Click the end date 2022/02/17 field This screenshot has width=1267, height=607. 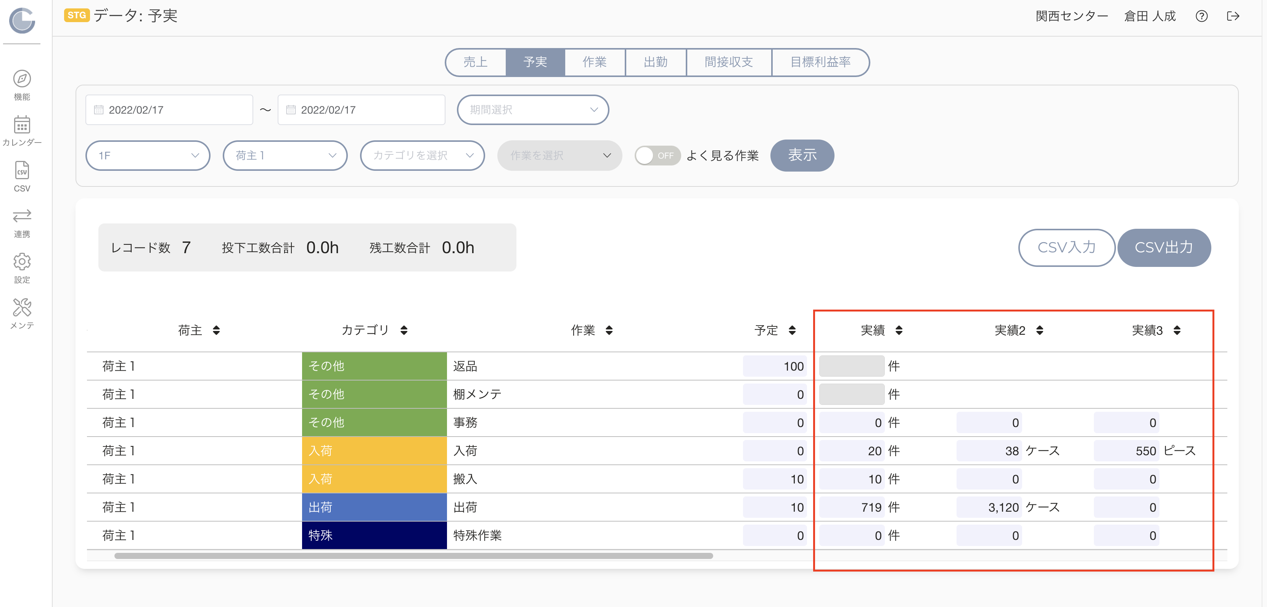[x=362, y=110]
